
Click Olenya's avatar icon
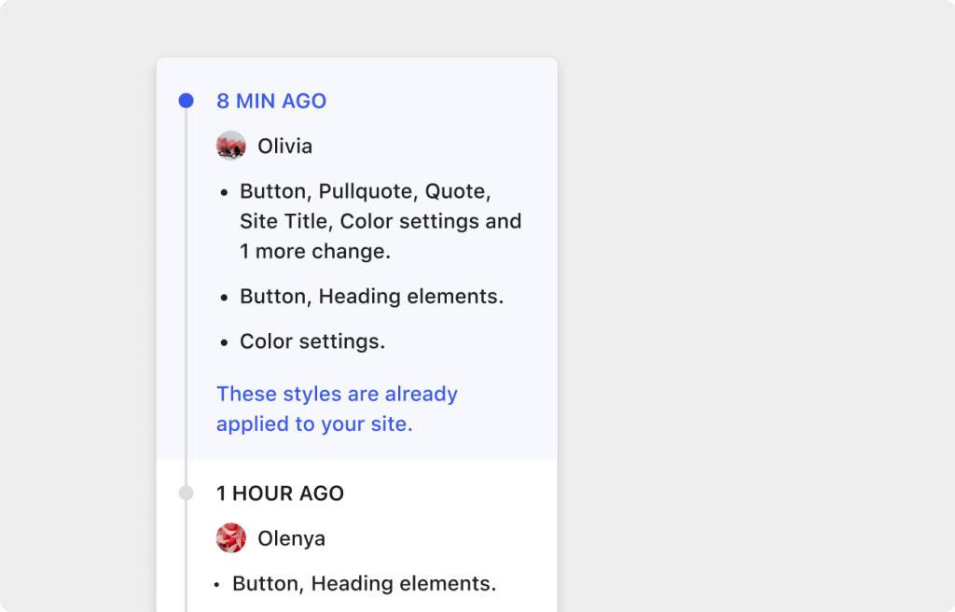pos(231,538)
